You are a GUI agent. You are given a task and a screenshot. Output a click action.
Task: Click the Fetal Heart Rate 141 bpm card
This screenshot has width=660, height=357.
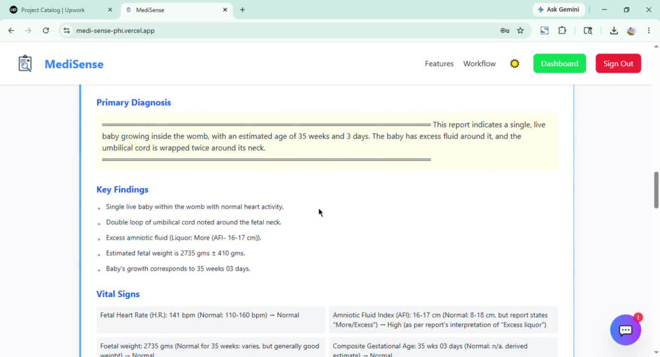pyautogui.click(x=211, y=319)
